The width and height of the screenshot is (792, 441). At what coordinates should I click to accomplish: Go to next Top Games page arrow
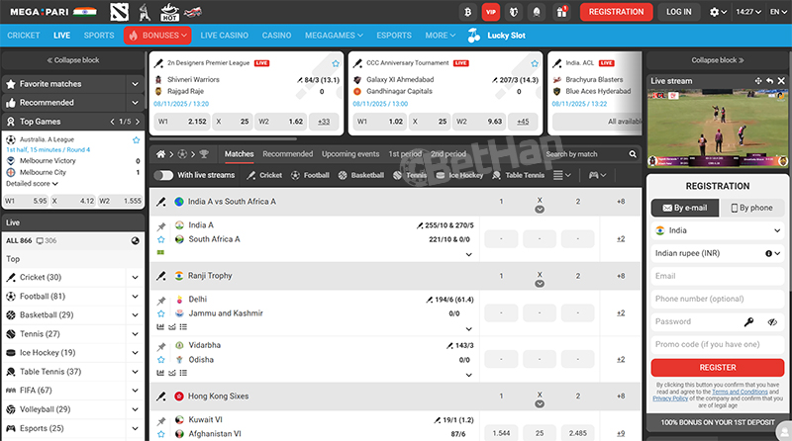click(138, 122)
